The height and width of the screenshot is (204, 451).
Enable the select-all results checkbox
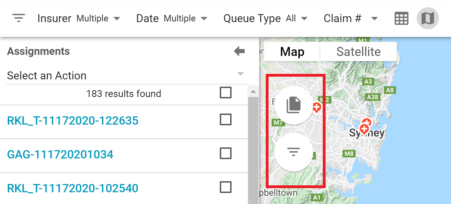coord(225,93)
